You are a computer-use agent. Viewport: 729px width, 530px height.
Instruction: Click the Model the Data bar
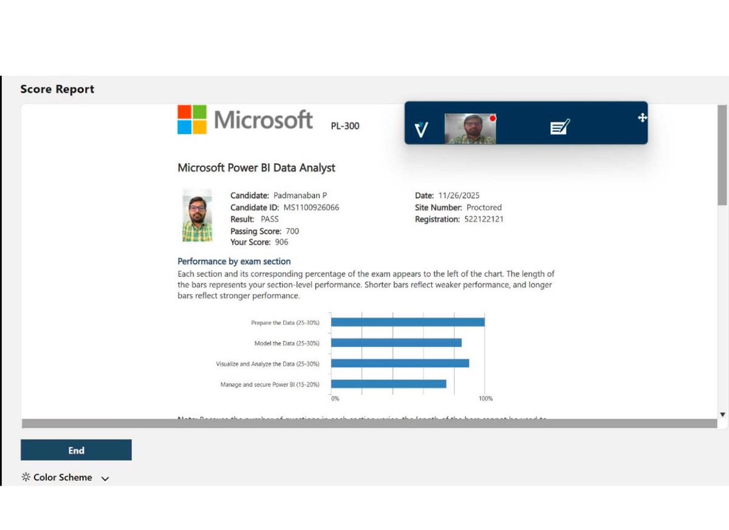tap(396, 342)
